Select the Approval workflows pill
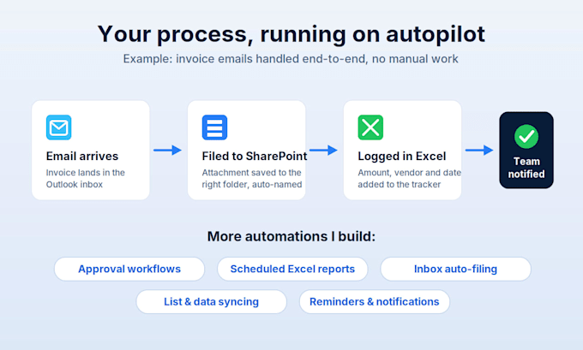Viewport: 583px width, 350px height. click(129, 269)
